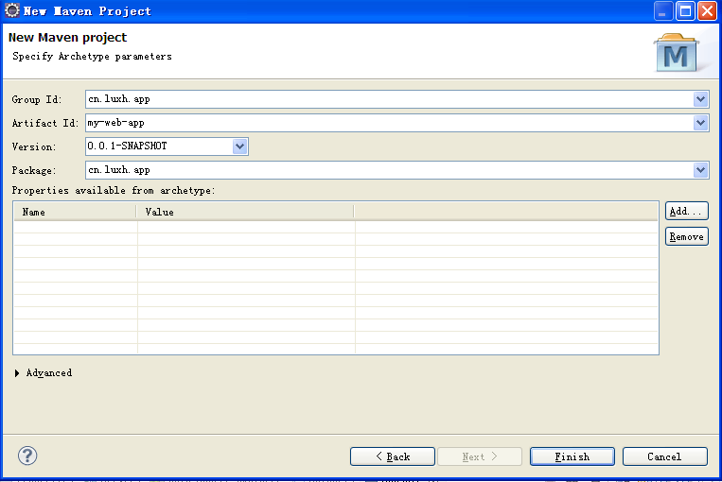Click the Package text field
Image resolution: width=722 pixels, height=482 pixels.
390,170
